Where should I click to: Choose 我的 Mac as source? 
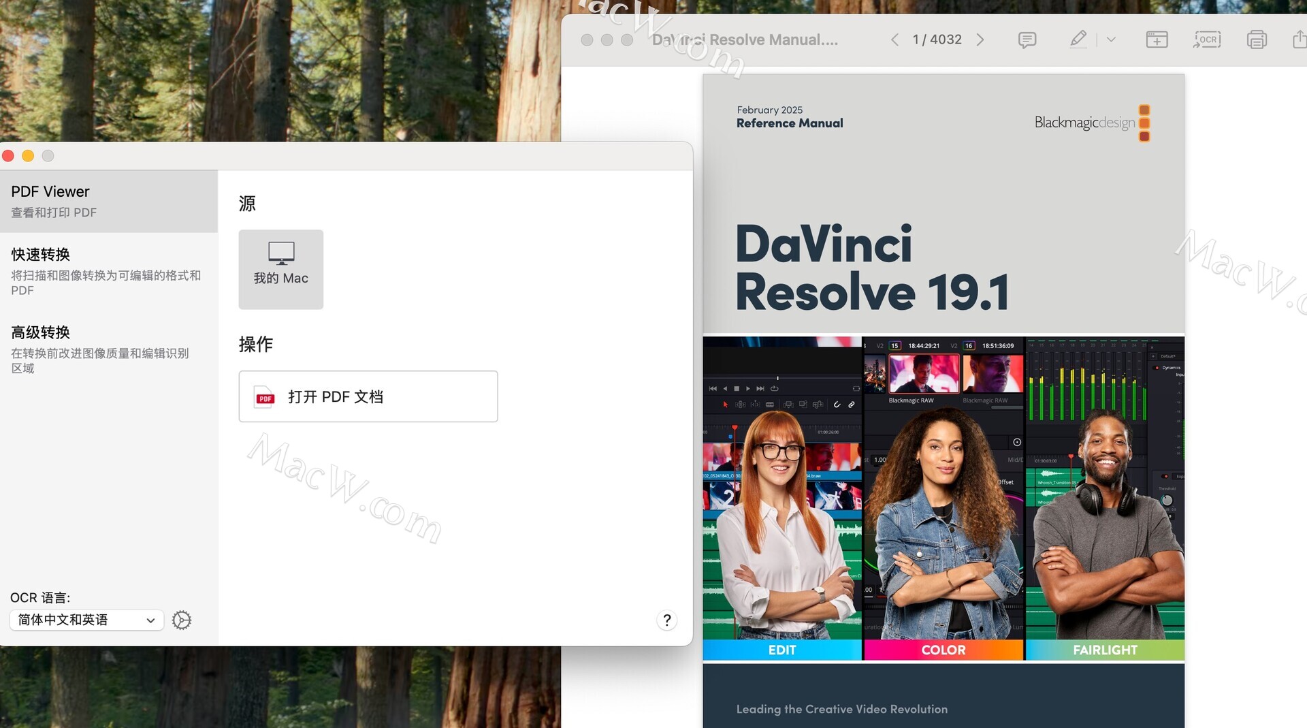280,269
